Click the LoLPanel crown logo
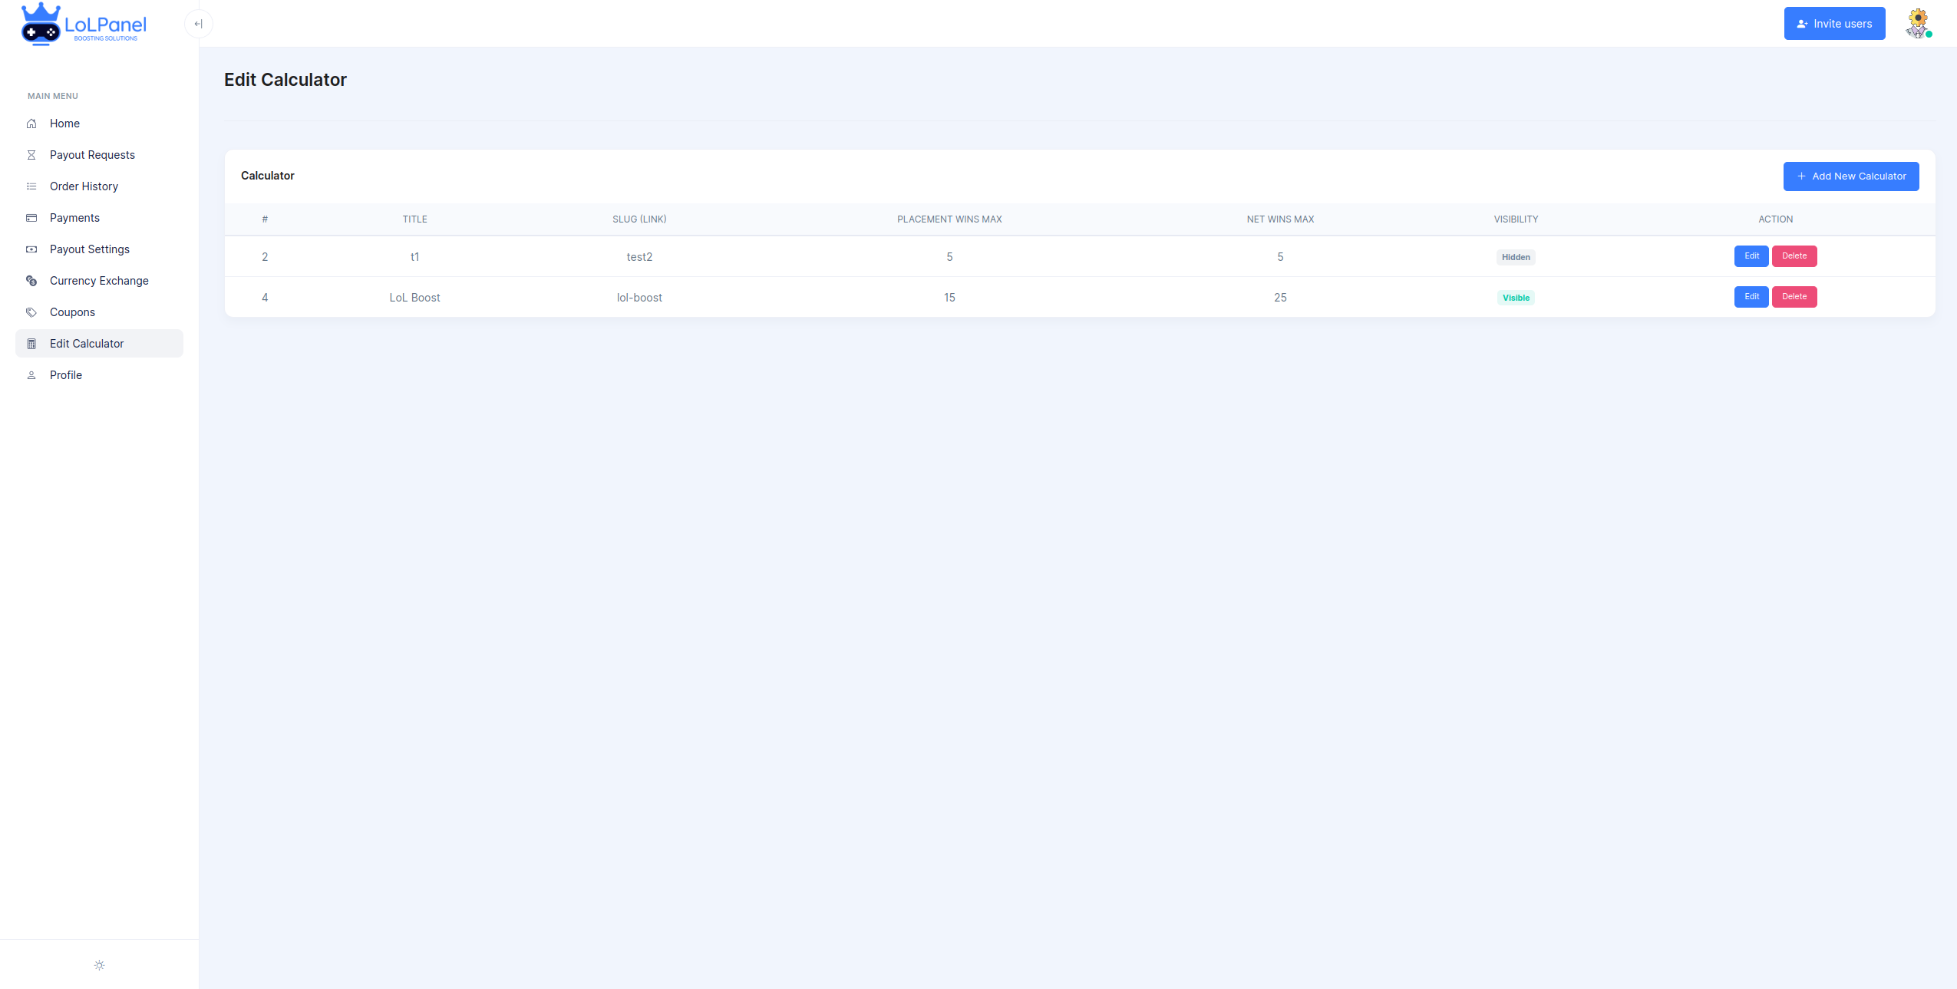1957x989 pixels. (41, 24)
